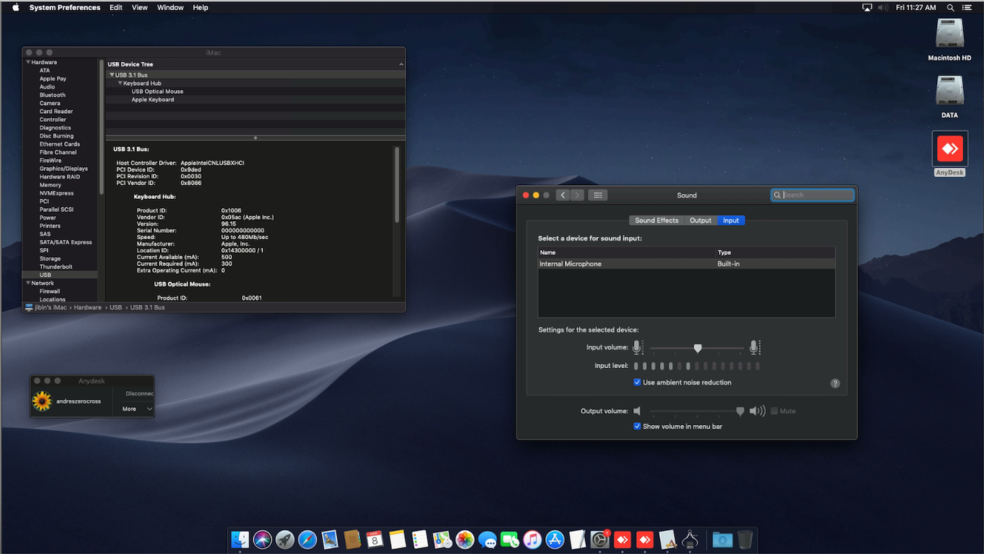Open the Edit menu
Image resolution: width=984 pixels, height=554 pixels.
[116, 7]
